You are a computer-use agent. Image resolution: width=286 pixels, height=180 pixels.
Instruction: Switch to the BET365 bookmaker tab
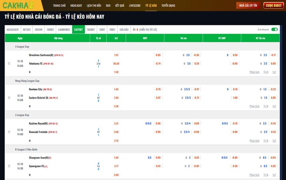(x=27, y=30)
